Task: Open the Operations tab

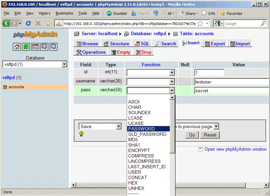Action: [x=91, y=52]
